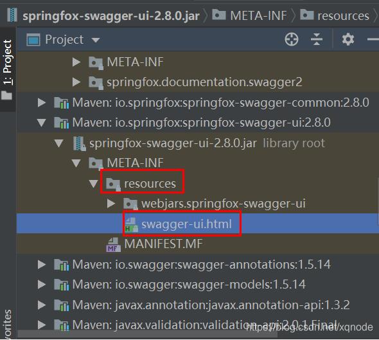379x340 pixels.
Task: Click the Collapse All toolbar icon
Action: 317,39
